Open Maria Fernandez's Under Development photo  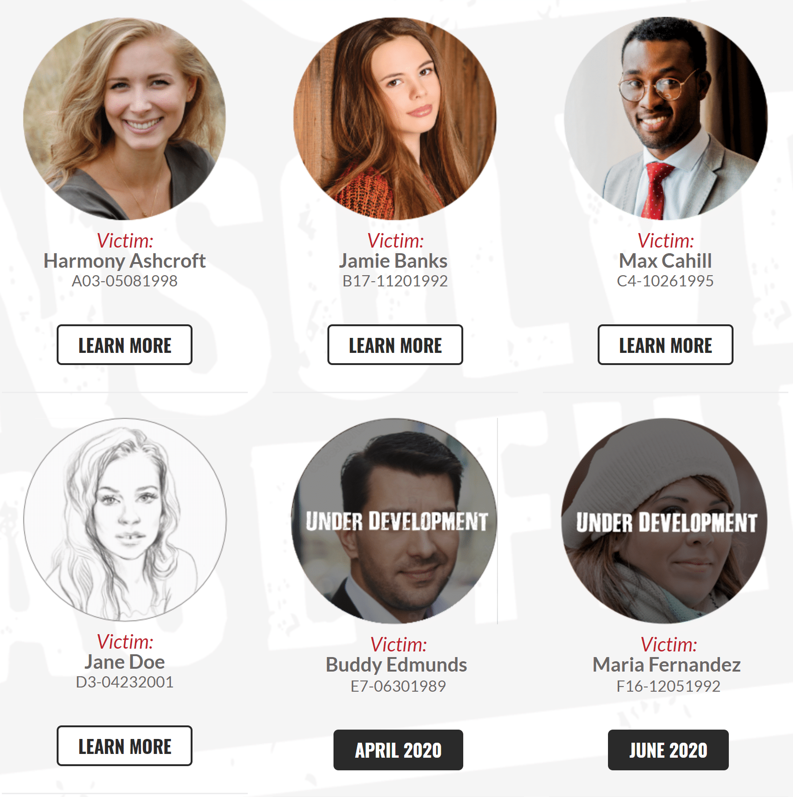(665, 521)
